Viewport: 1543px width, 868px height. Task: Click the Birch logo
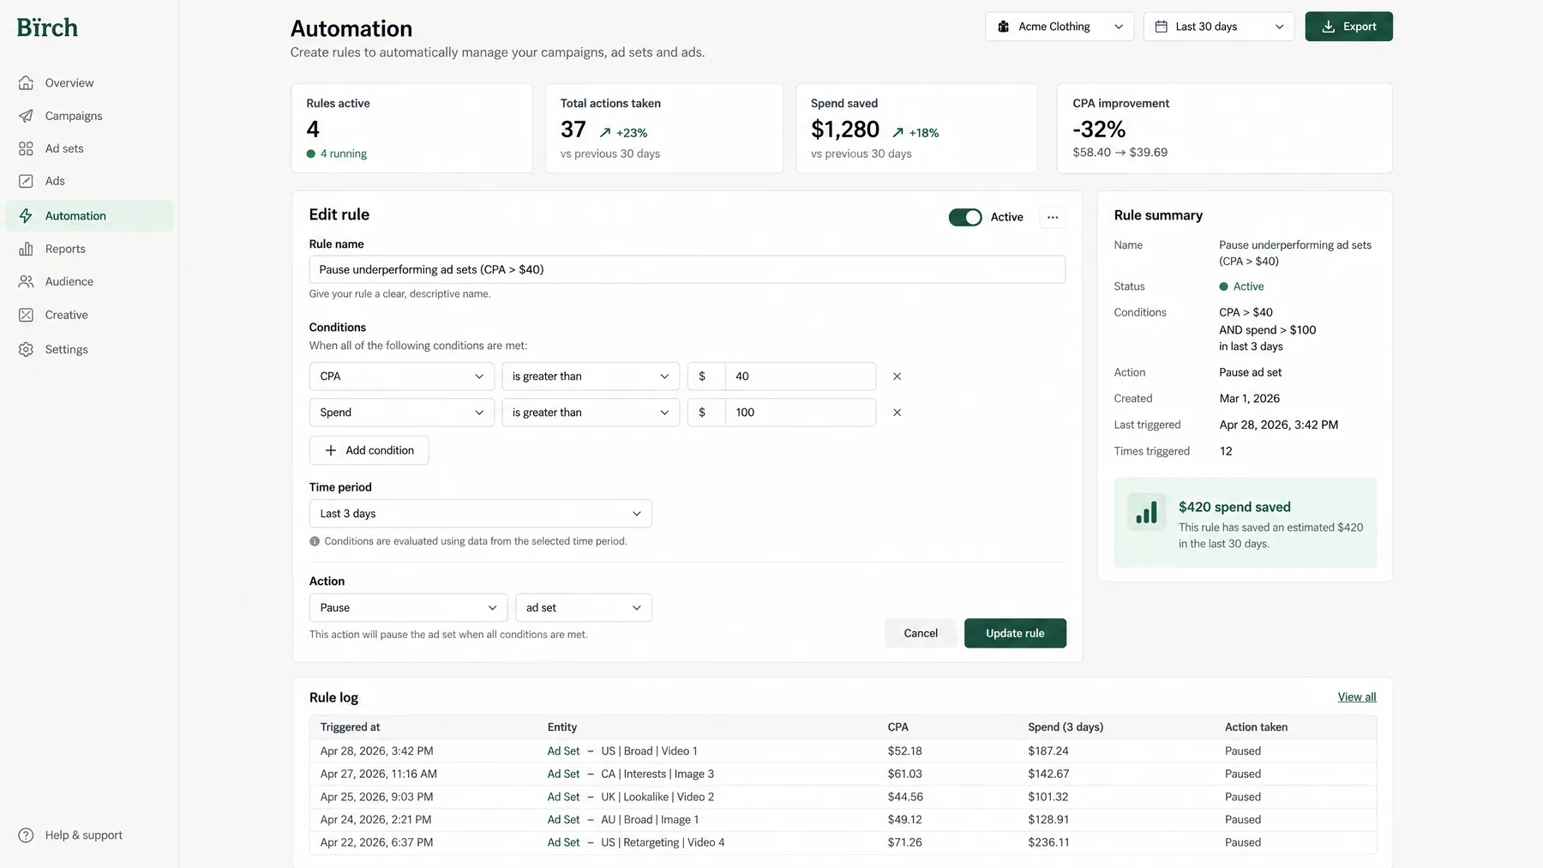47,27
